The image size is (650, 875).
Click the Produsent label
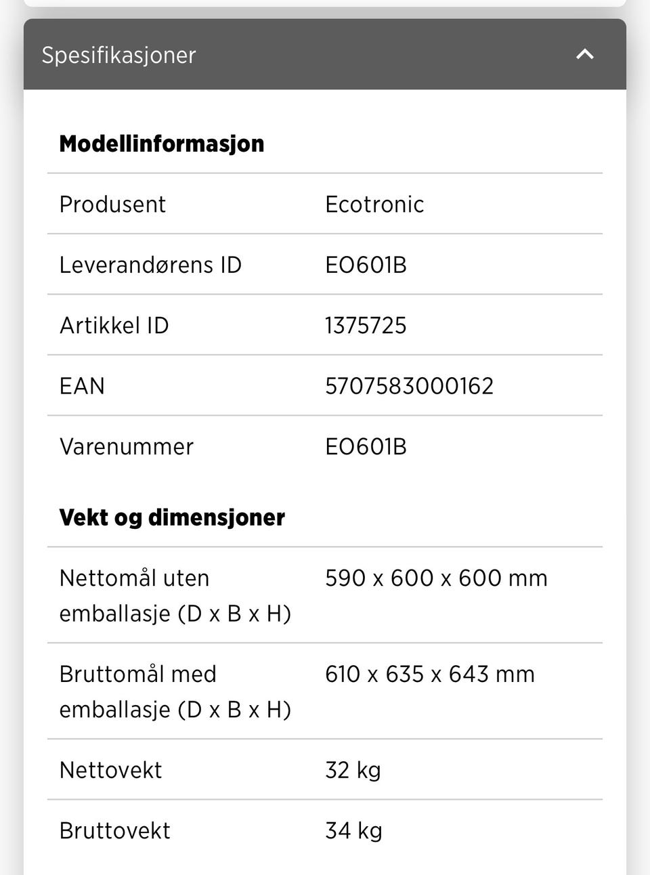click(112, 204)
